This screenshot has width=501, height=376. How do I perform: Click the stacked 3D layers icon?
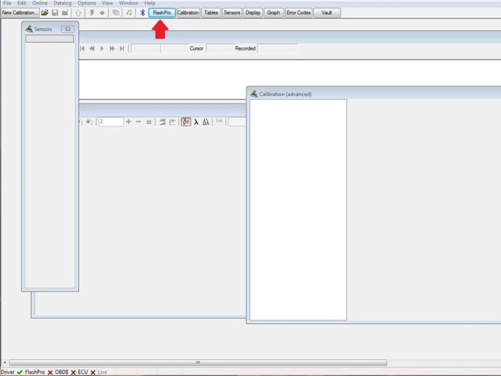(162, 122)
